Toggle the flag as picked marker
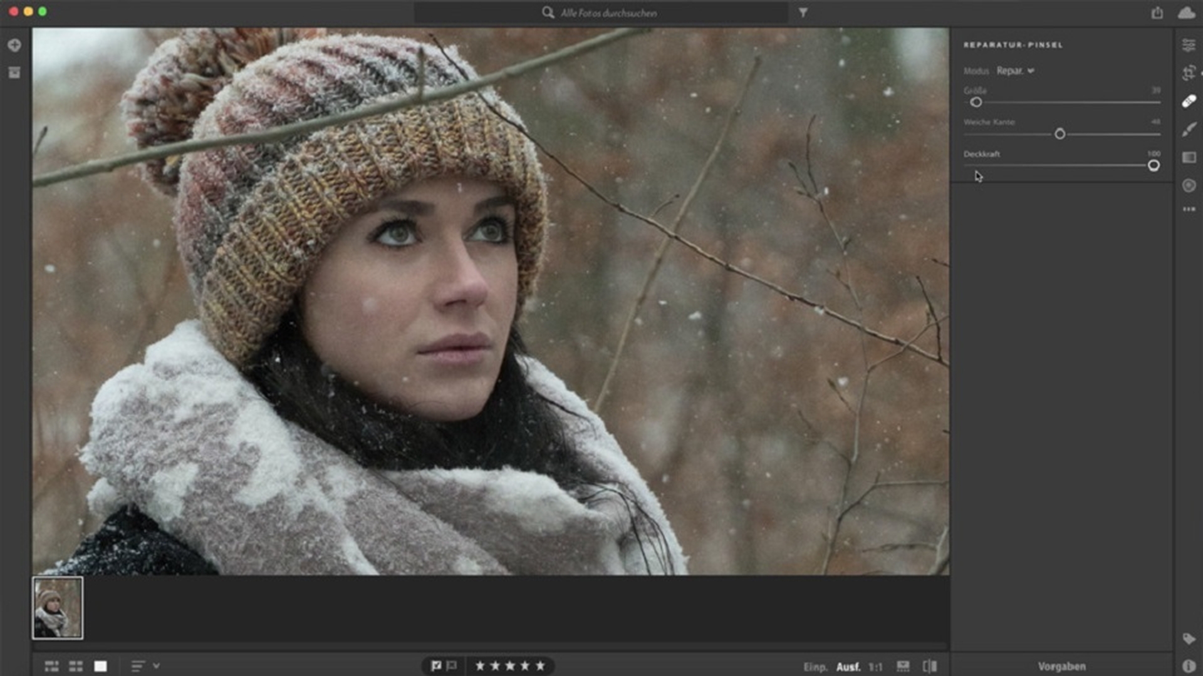The width and height of the screenshot is (1203, 676). (436, 666)
